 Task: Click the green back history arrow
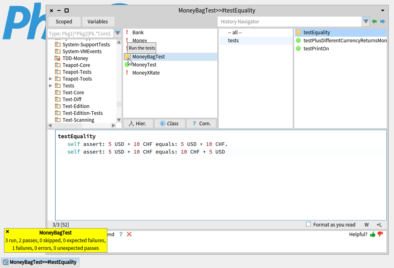(x=374, y=22)
